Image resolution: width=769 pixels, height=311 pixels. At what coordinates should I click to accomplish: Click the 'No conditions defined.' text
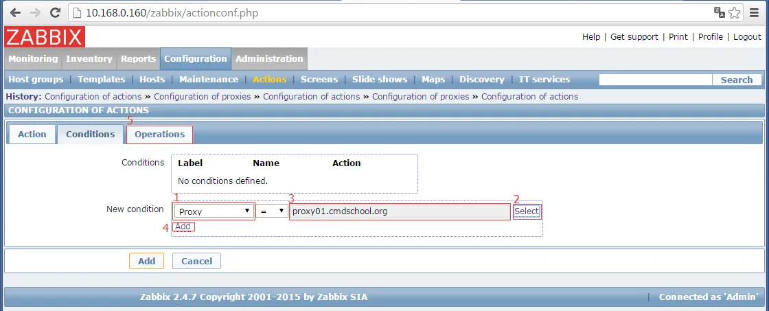[222, 181]
